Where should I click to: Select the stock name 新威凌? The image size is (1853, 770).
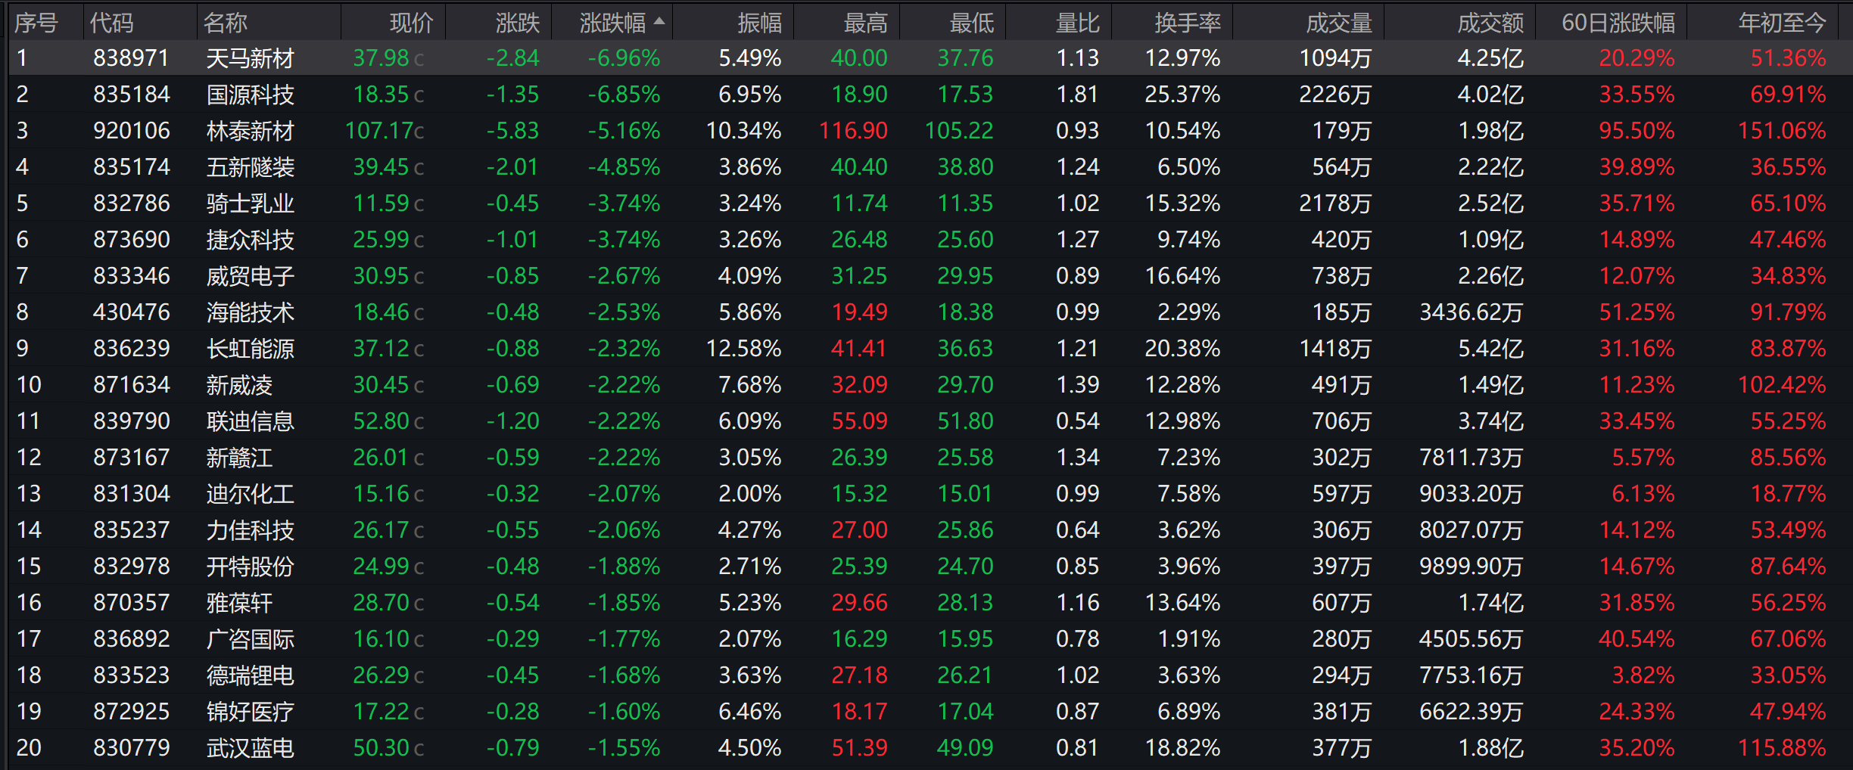tap(239, 385)
